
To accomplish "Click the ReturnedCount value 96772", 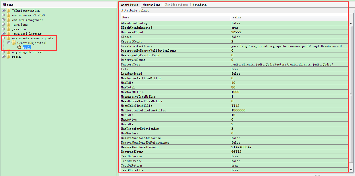I will pyautogui.click(x=236, y=152).
